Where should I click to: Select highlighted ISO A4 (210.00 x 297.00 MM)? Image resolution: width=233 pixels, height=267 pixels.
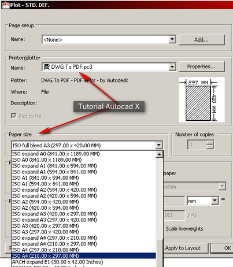(x=84, y=255)
